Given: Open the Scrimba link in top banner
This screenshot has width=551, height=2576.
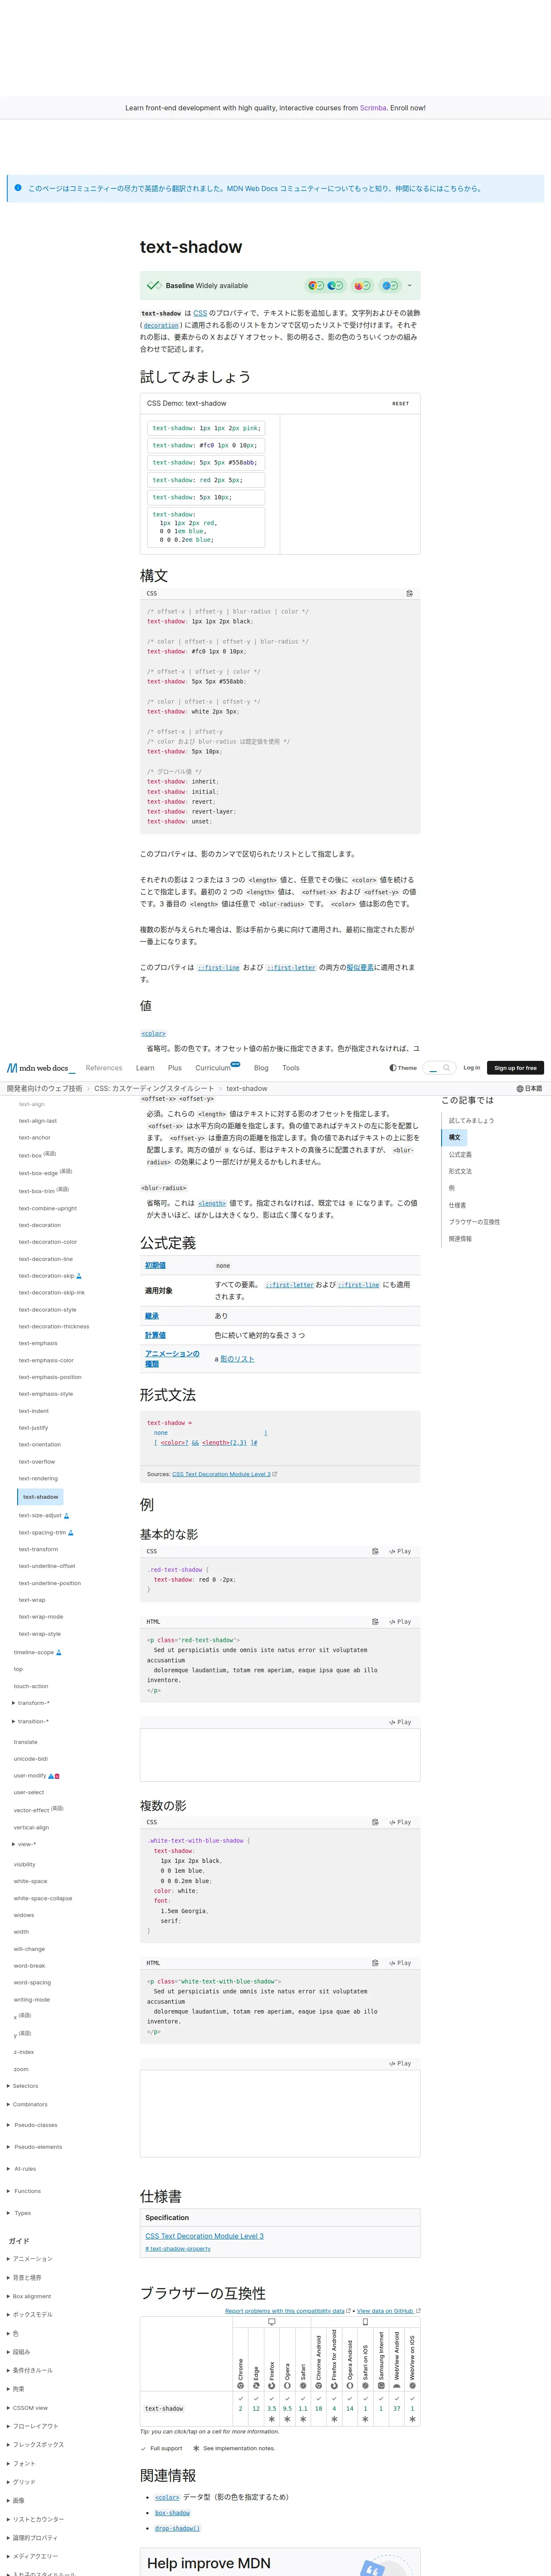Looking at the screenshot, I should (373, 108).
